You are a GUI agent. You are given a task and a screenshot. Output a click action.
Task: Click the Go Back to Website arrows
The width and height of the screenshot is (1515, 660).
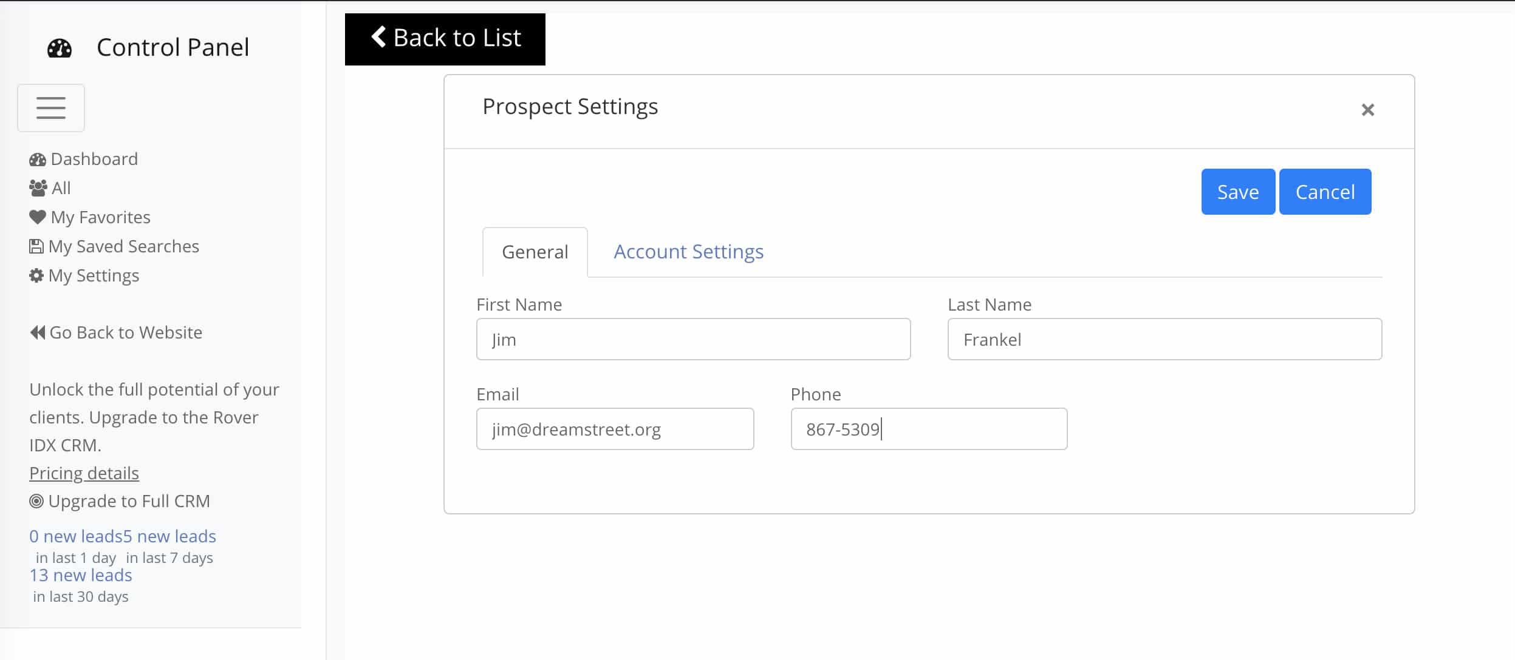38,332
